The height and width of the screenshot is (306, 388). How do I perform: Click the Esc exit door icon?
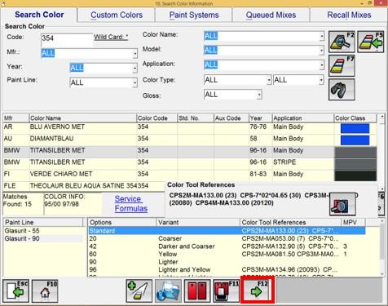pos(15,290)
